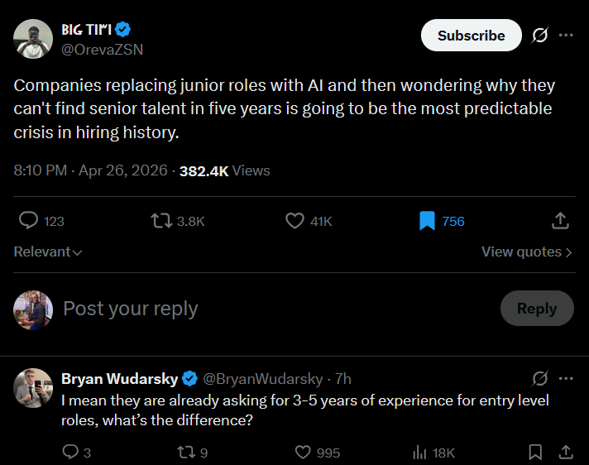Open Bryan Wudarsky's profile picture
This screenshot has width=589, height=465.
tap(33, 388)
